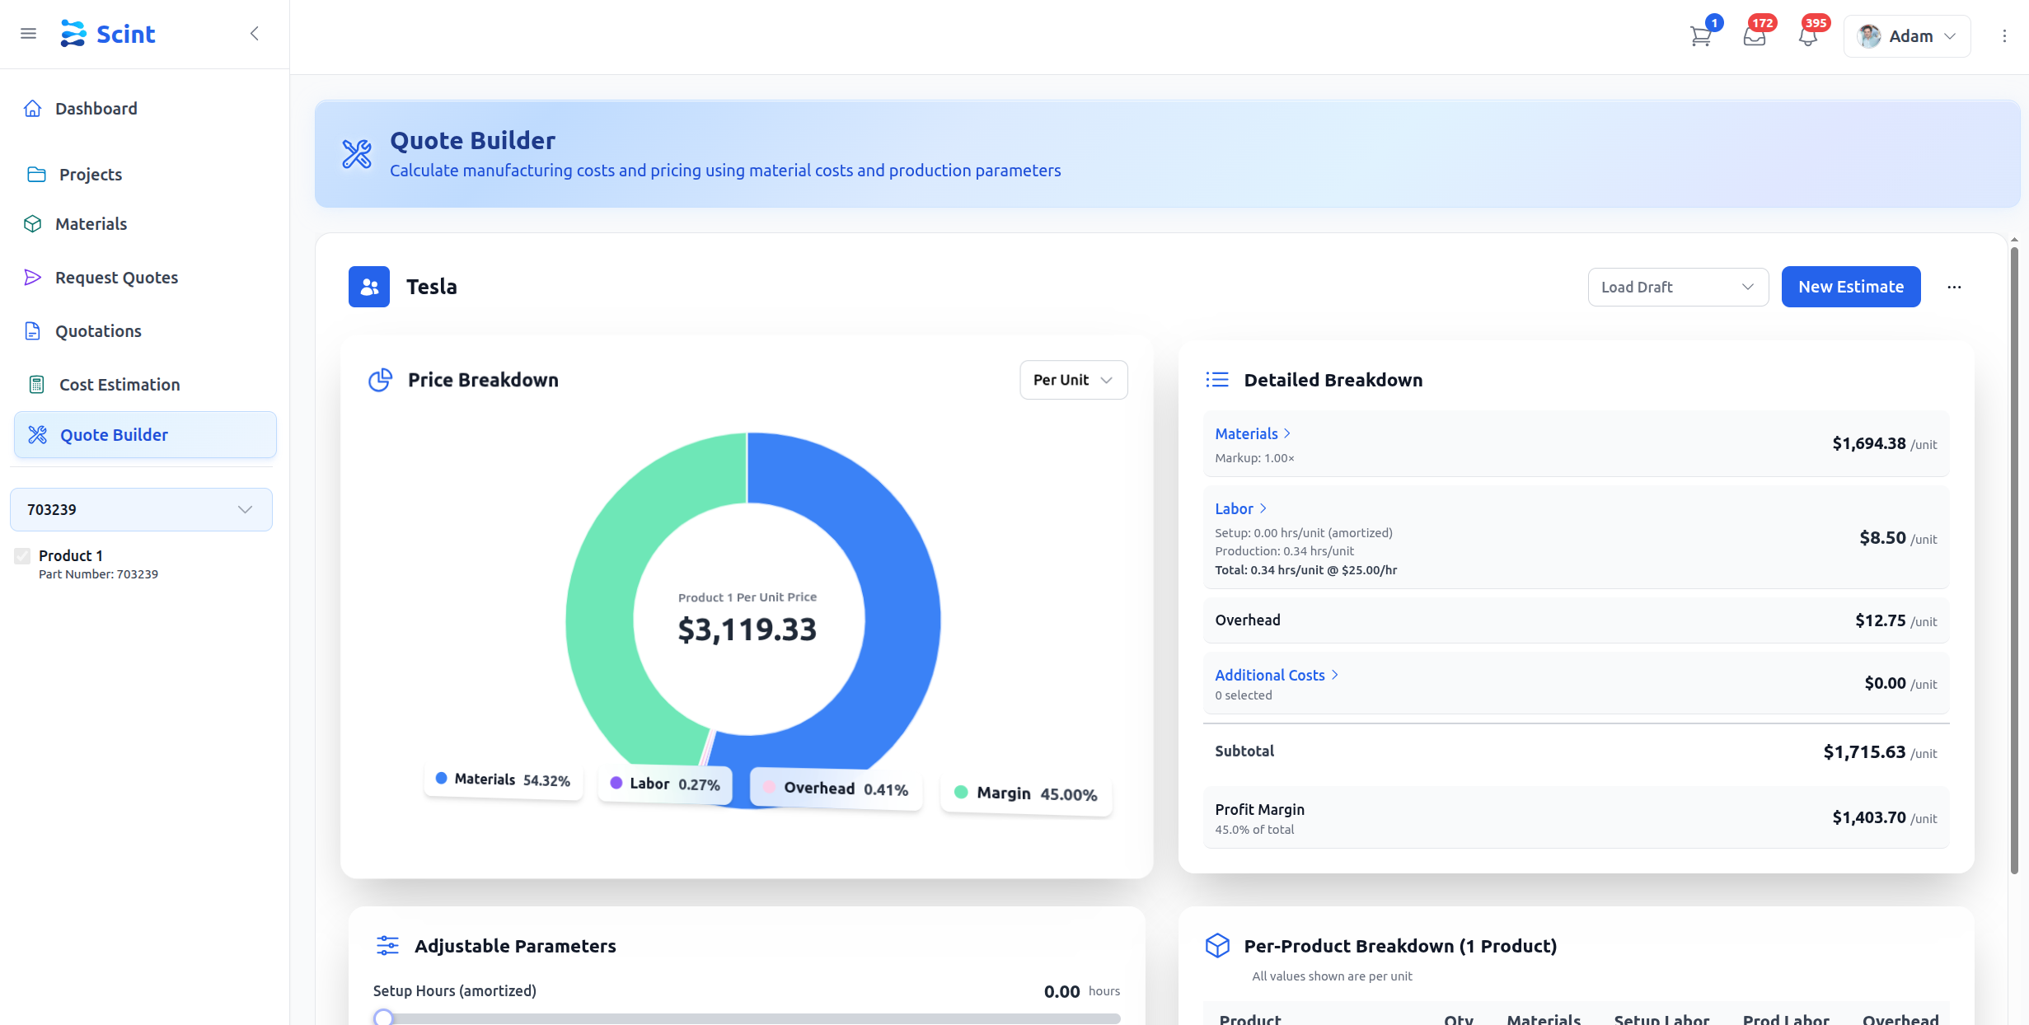Viewport: 2029px width, 1025px height.
Task: Toggle Labor legend item in chart
Action: [x=665, y=784]
